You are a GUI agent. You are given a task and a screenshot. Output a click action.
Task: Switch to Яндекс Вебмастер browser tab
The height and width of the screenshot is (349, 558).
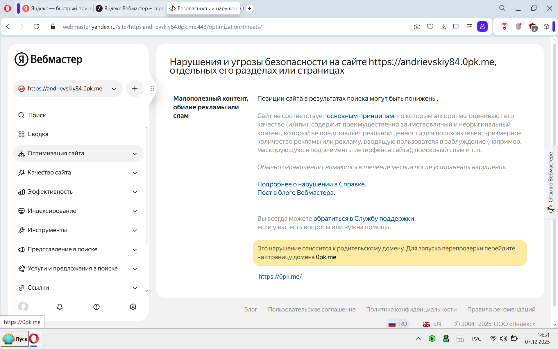[x=130, y=8]
